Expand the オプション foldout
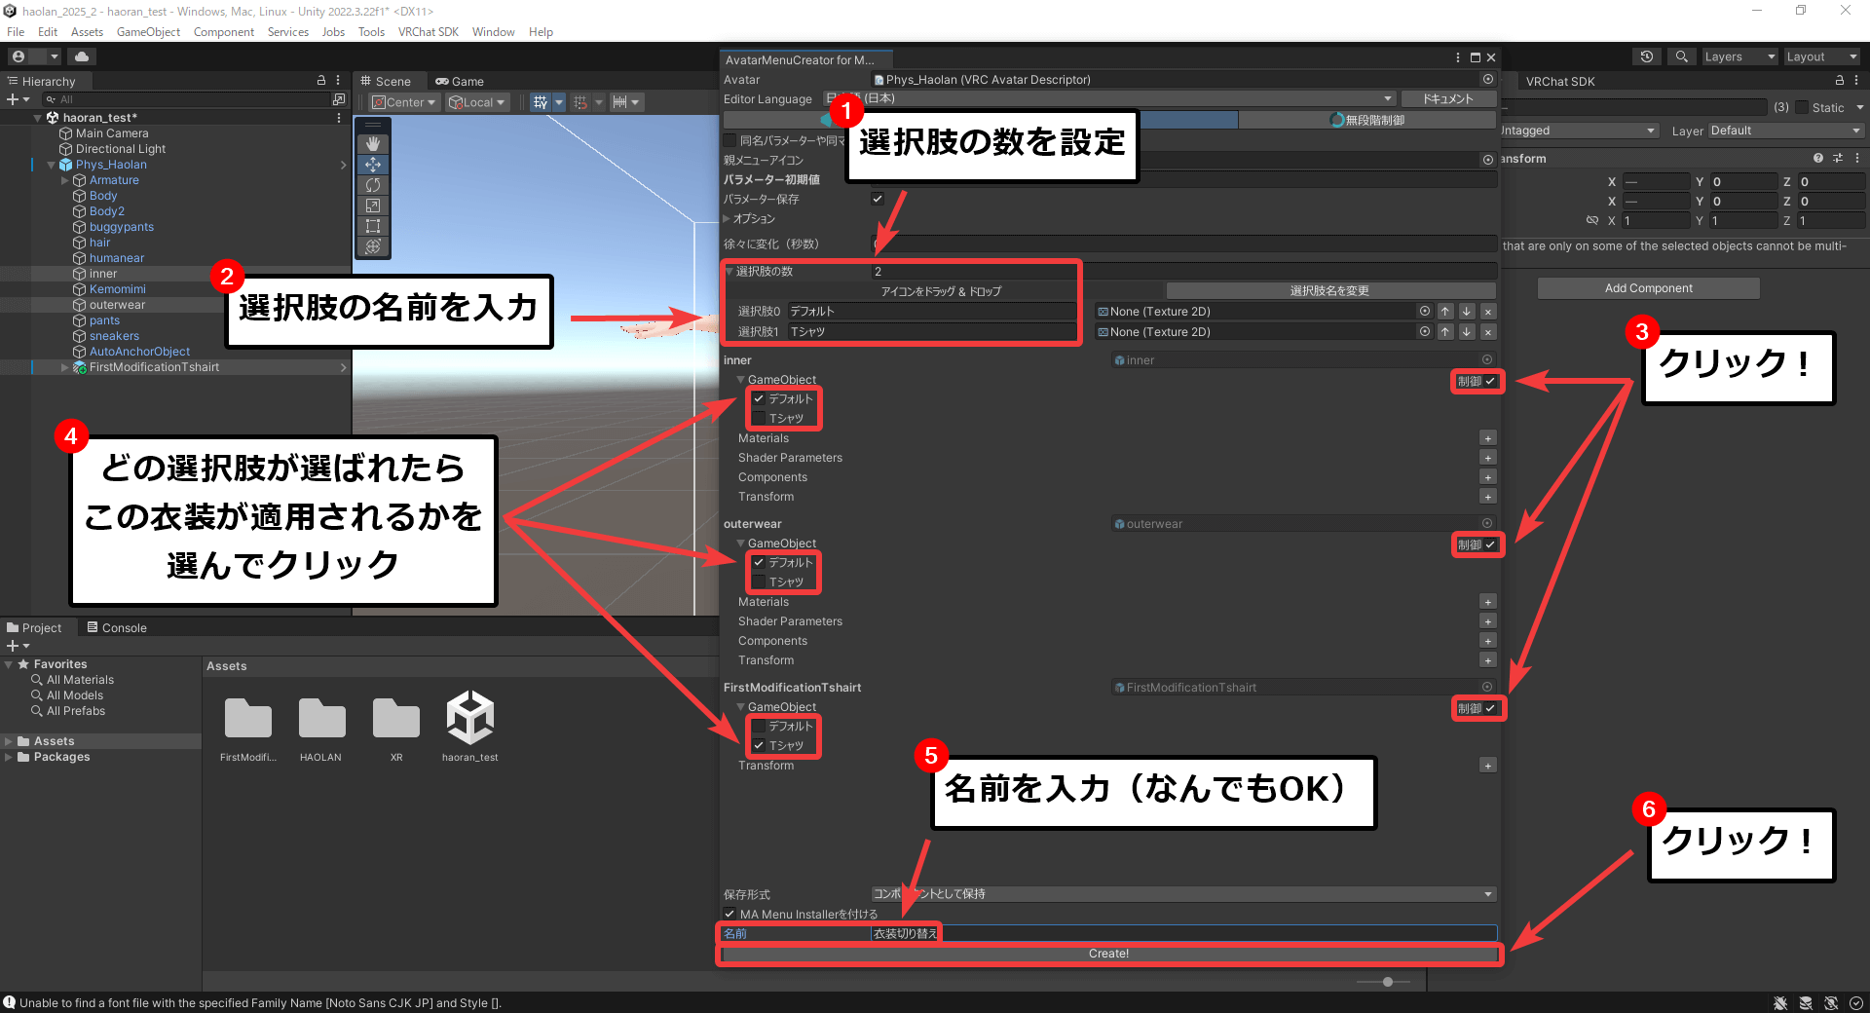The width and height of the screenshot is (1870, 1013). (727, 218)
